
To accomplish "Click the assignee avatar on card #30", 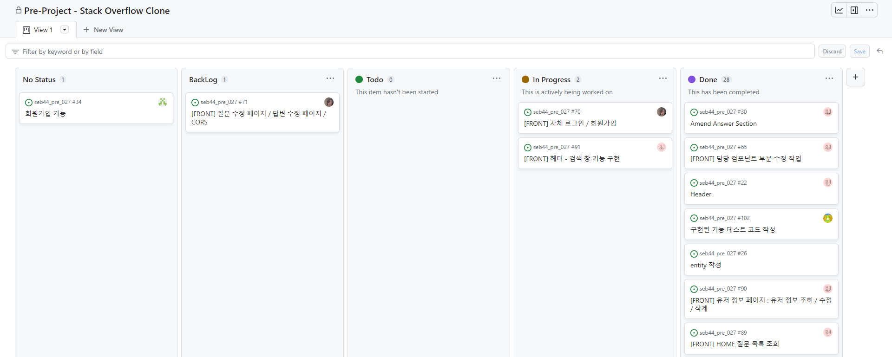I will click(828, 112).
